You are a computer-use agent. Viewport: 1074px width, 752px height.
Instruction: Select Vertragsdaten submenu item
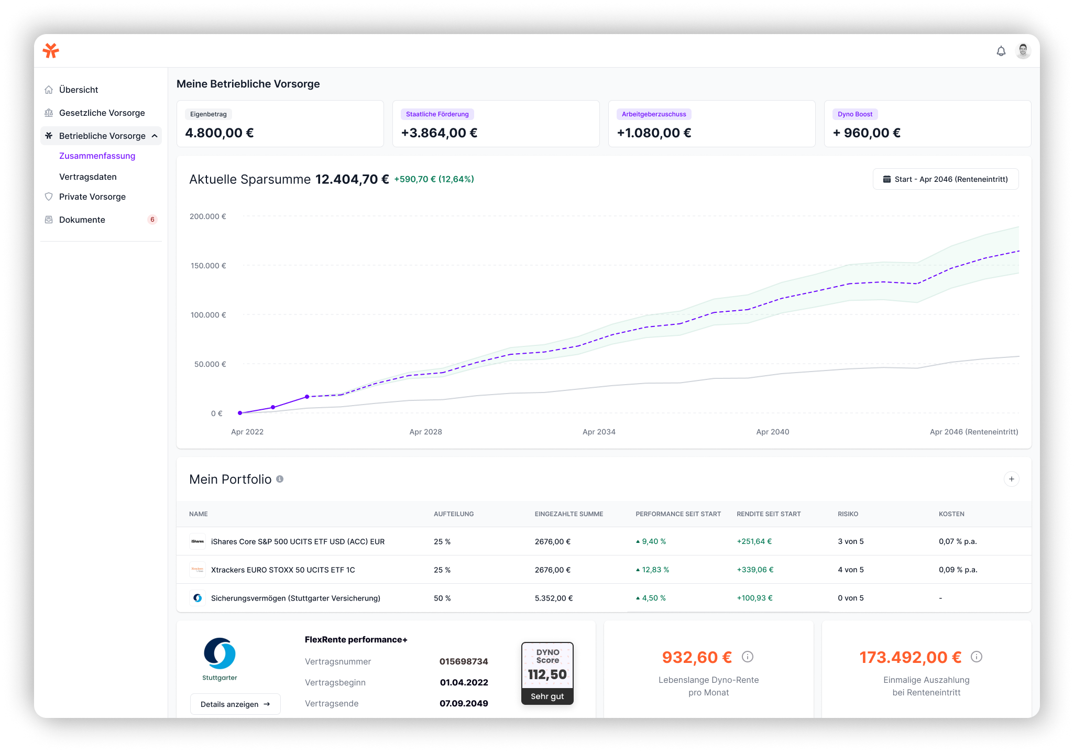pos(88,177)
